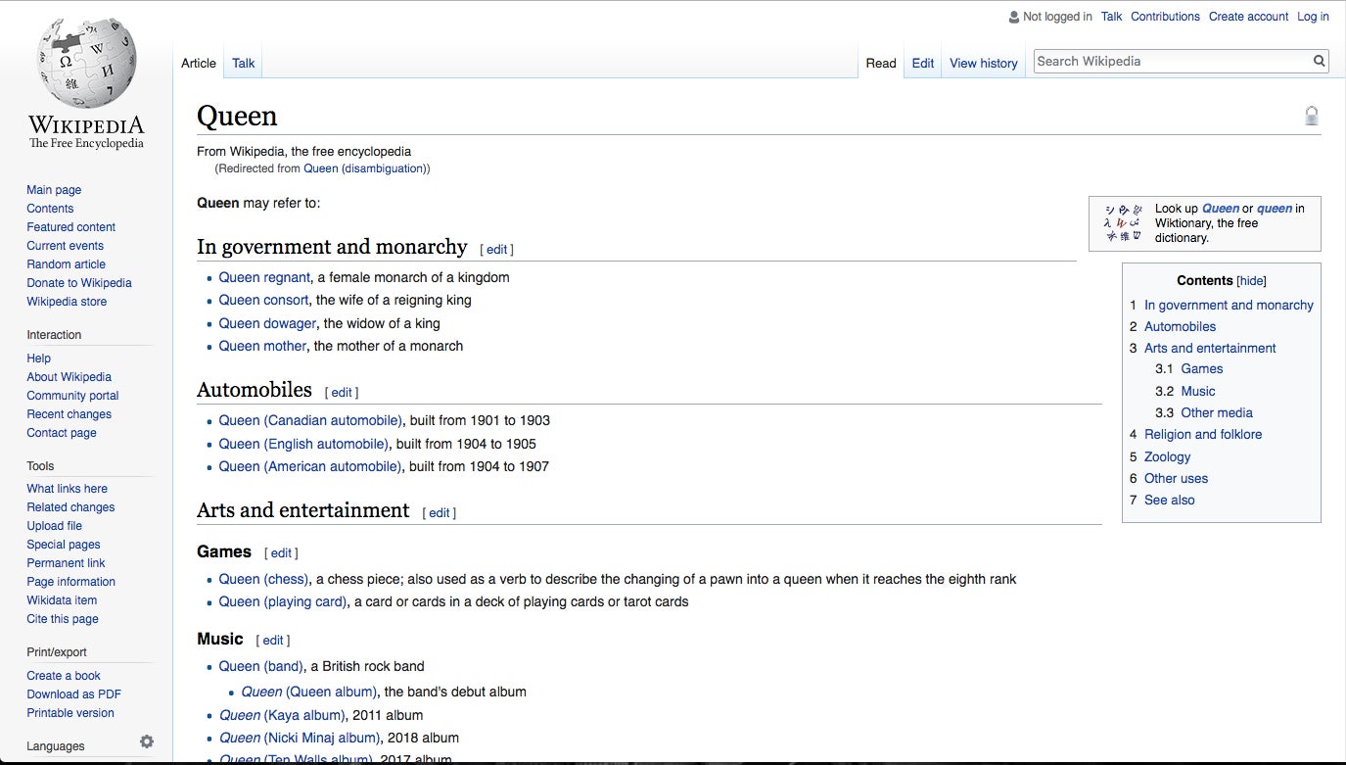Jump to Religion and folklore in Contents
The image size is (1346, 765).
[x=1203, y=434]
